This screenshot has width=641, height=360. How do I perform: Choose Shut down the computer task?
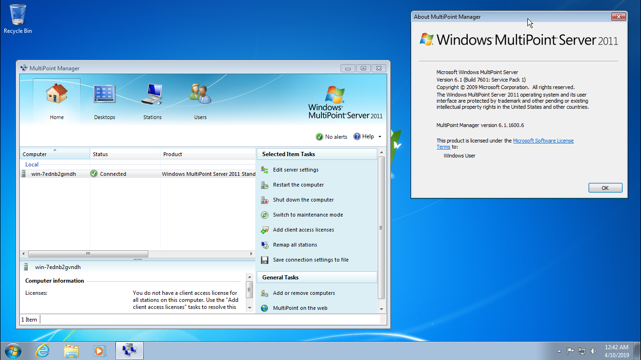point(303,200)
